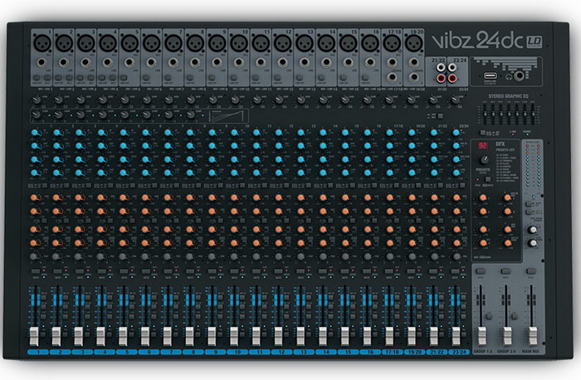This screenshot has width=581, height=380.
Task: Select the XLR mic input of channel 8
Action: pyautogui.click(x=195, y=44)
